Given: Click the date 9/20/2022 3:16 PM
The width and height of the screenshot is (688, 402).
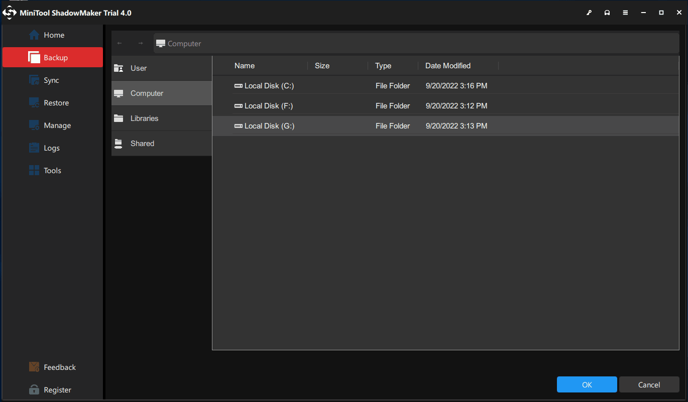Looking at the screenshot, I should click(456, 86).
